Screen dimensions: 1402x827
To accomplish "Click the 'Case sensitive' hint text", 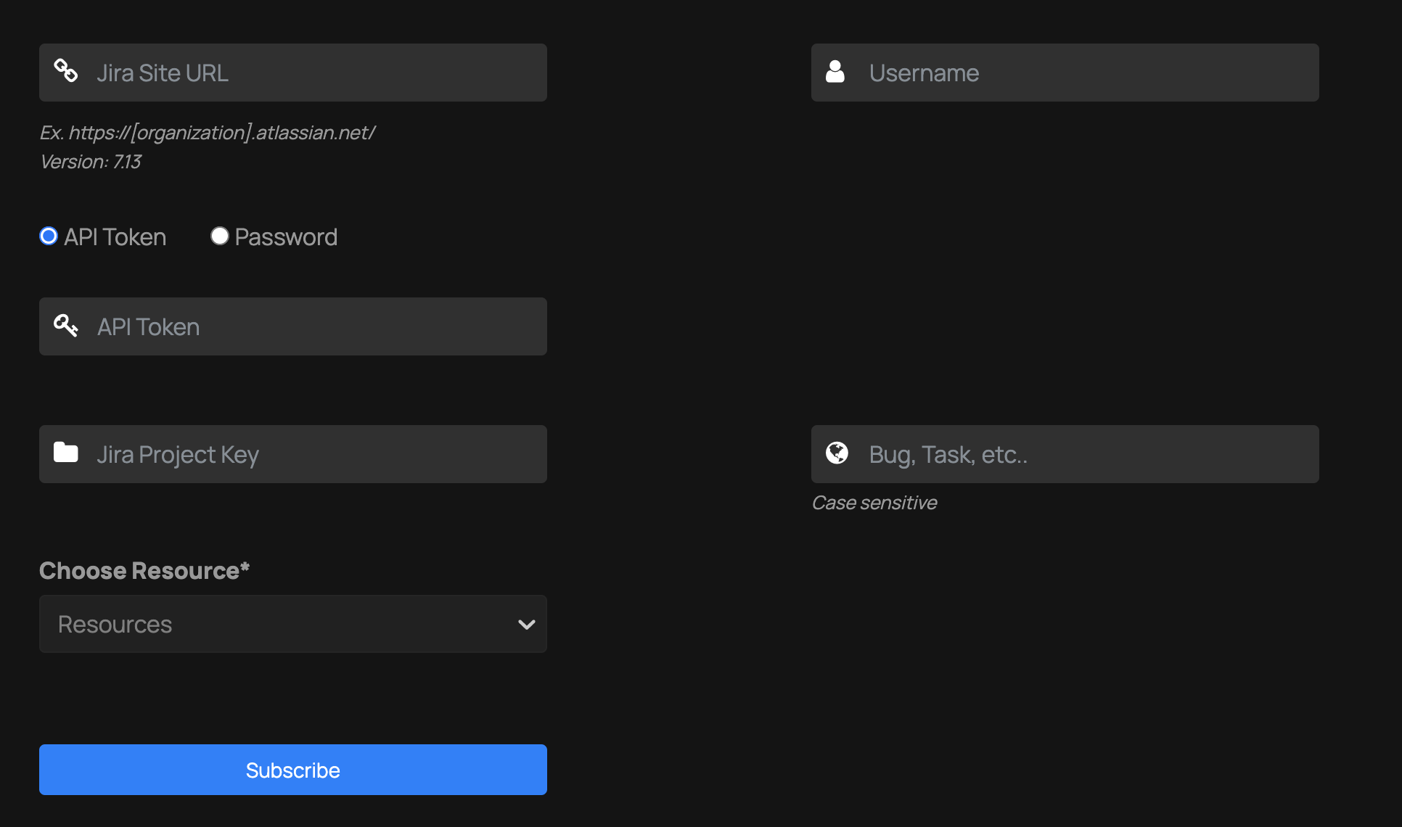I will point(874,503).
